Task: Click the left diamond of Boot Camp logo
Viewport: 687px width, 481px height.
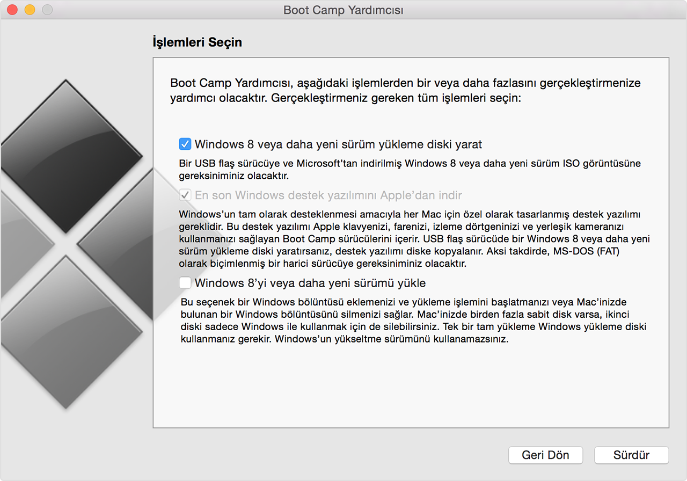Action: click(21, 244)
